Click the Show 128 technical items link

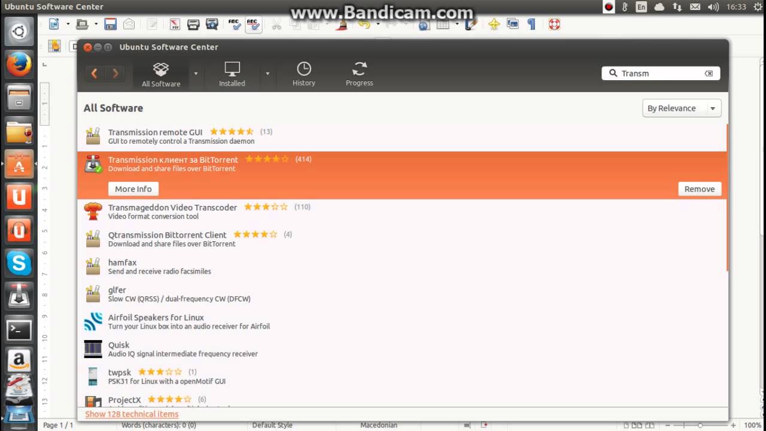click(132, 414)
